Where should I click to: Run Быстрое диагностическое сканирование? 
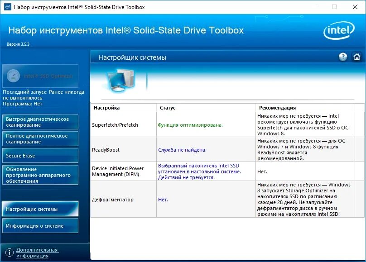pos(40,122)
